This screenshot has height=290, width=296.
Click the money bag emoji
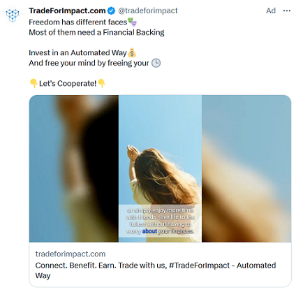[x=132, y=52]
